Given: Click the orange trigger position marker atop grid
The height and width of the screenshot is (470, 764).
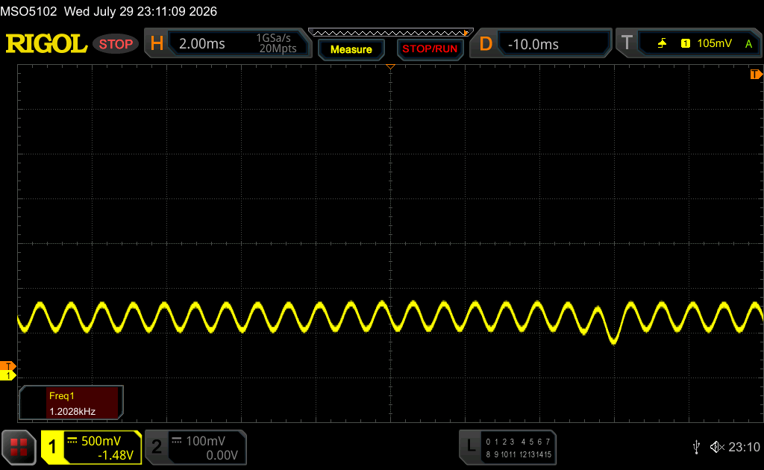Looking at the screenshot, I should [390, 66].
